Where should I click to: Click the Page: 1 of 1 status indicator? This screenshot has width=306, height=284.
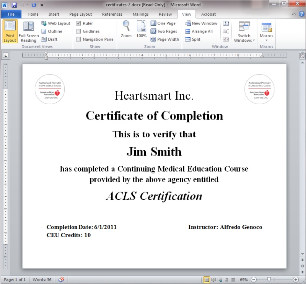15,280
